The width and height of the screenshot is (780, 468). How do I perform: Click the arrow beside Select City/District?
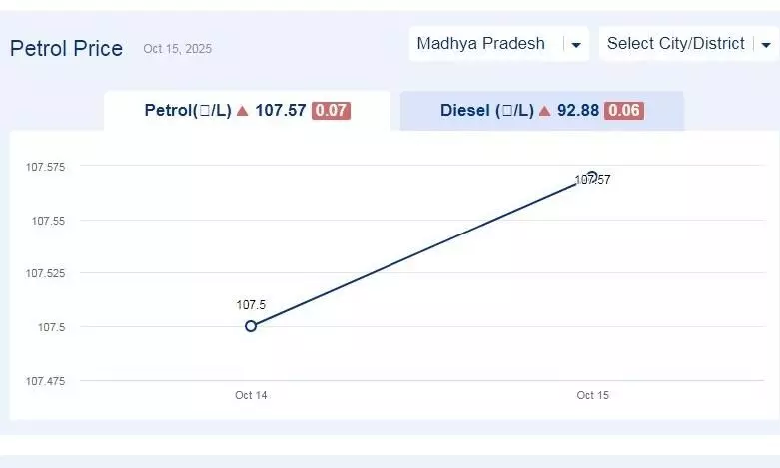point(766,45)
